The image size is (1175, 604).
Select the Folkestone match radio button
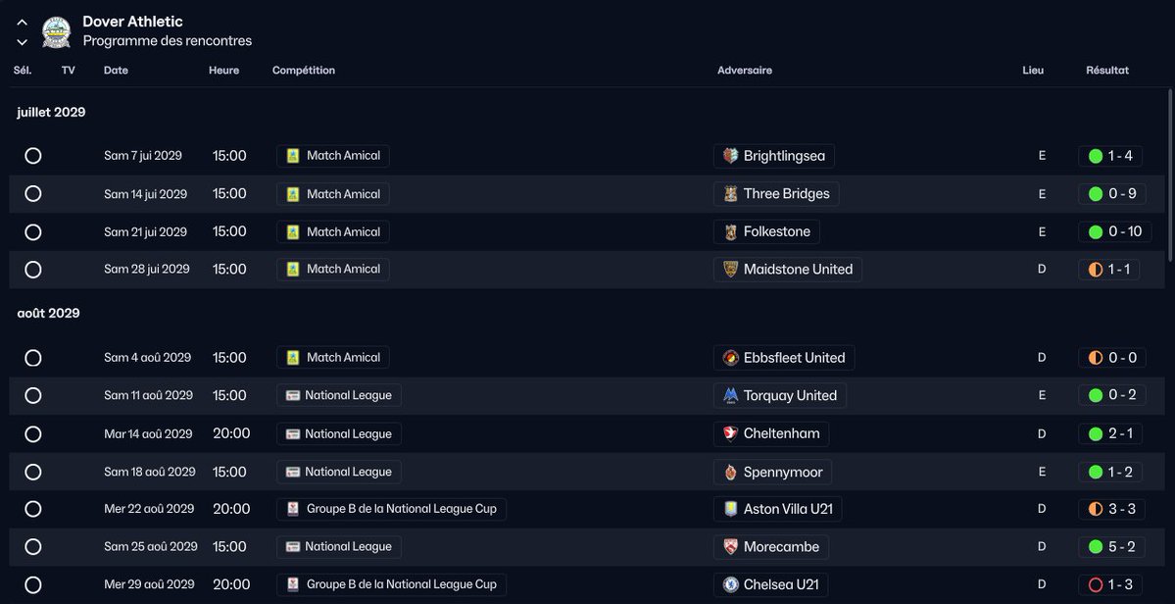(33, 231)
